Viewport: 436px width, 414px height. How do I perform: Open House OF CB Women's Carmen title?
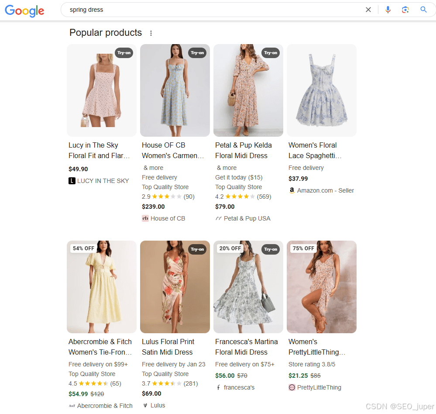pos(173,150)
